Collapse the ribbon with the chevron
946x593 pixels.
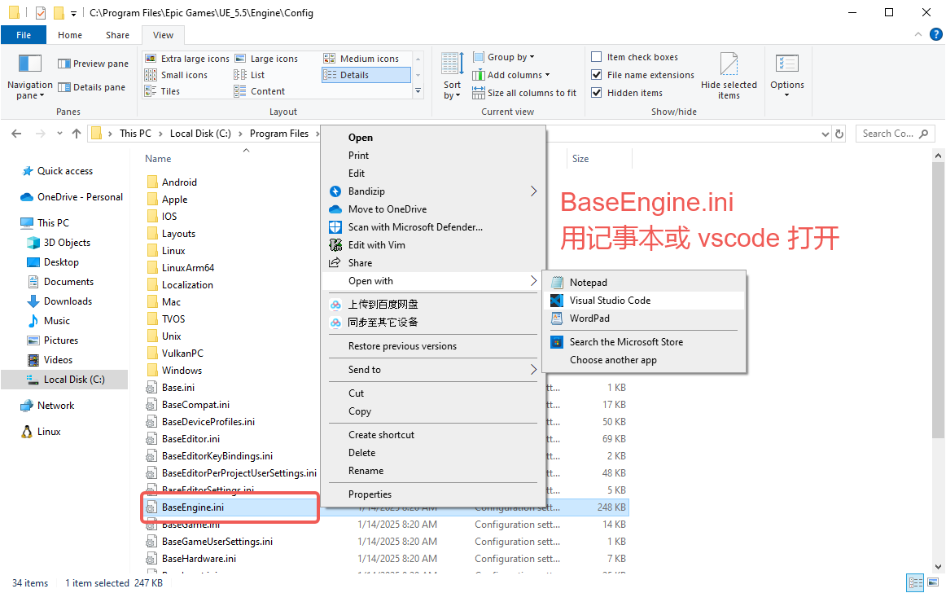tap(918, 34)
